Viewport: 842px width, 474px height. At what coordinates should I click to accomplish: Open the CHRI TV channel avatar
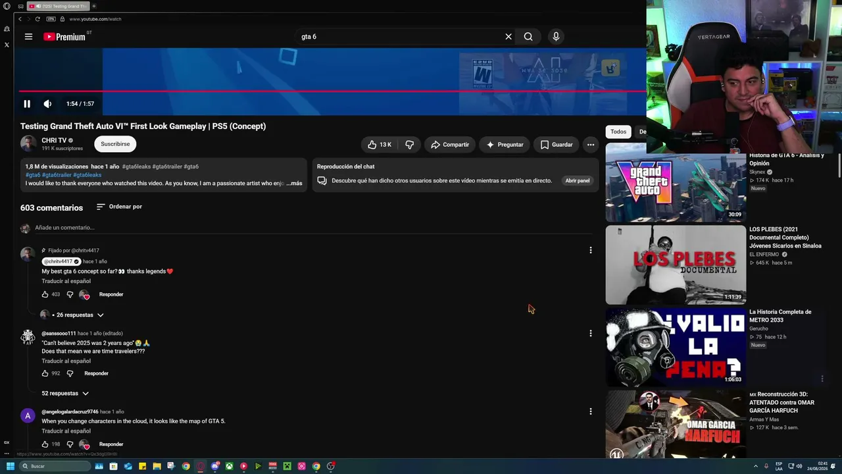tap(28, 144)
